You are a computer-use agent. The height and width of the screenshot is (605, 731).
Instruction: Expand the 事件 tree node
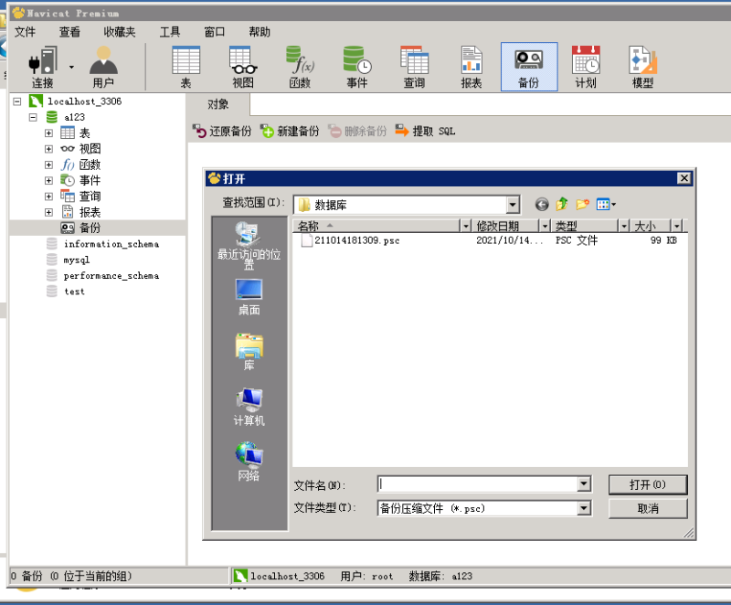point(49,181)
